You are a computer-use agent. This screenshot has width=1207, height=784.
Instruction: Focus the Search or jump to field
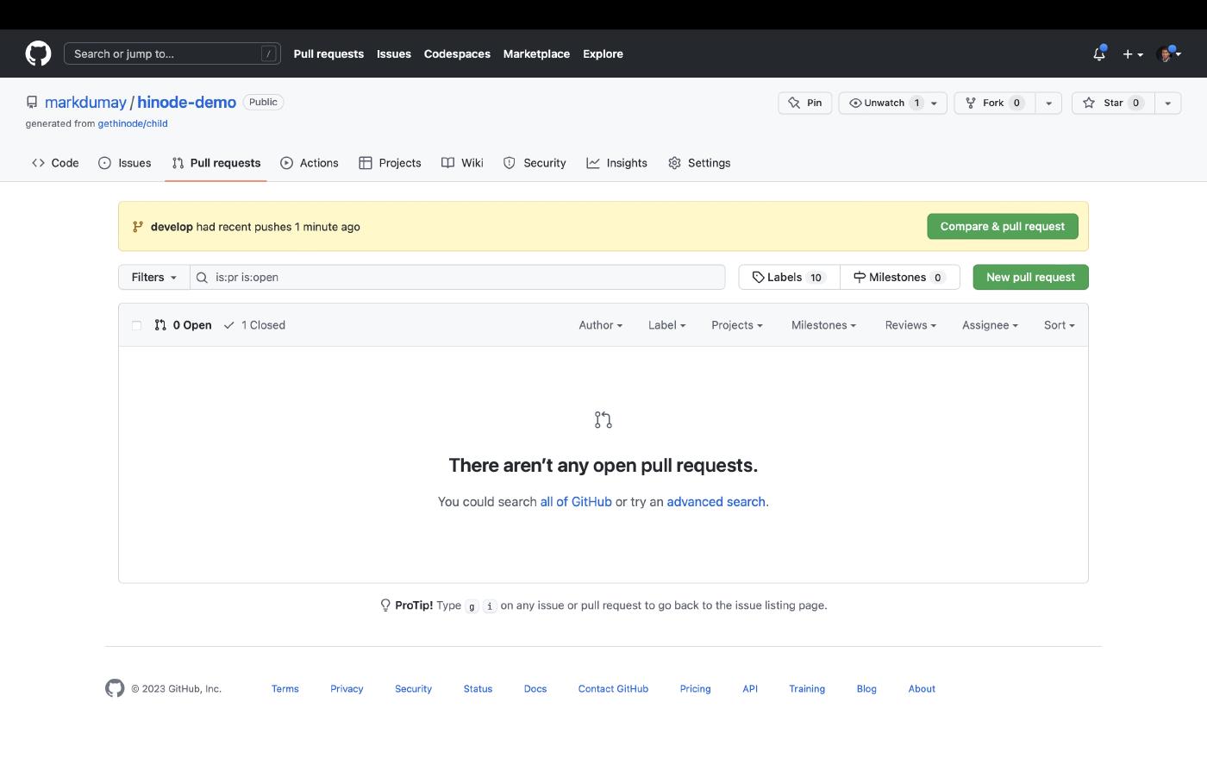pyautogui.click(x=172, y=53)
